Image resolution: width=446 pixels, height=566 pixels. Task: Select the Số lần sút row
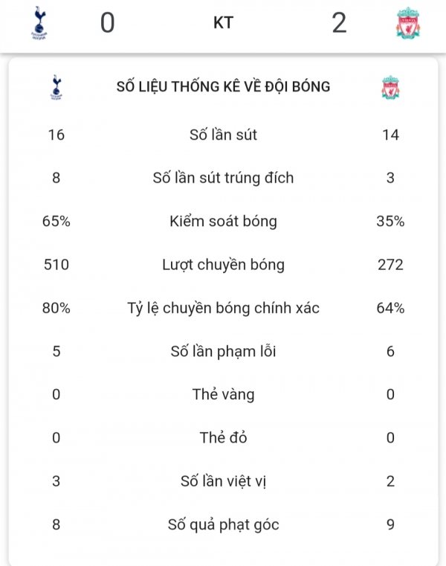[x=223, y=135]
